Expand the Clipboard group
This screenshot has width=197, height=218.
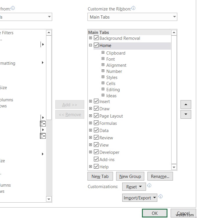pyautogui.click(x=103, y=53)
